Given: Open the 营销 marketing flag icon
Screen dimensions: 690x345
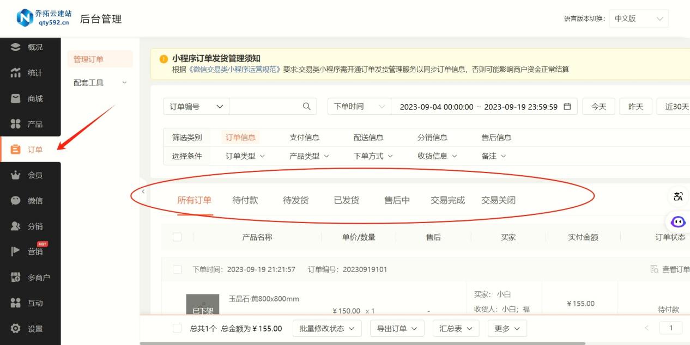Looking at the screenshot, I should tap(16, 251).
